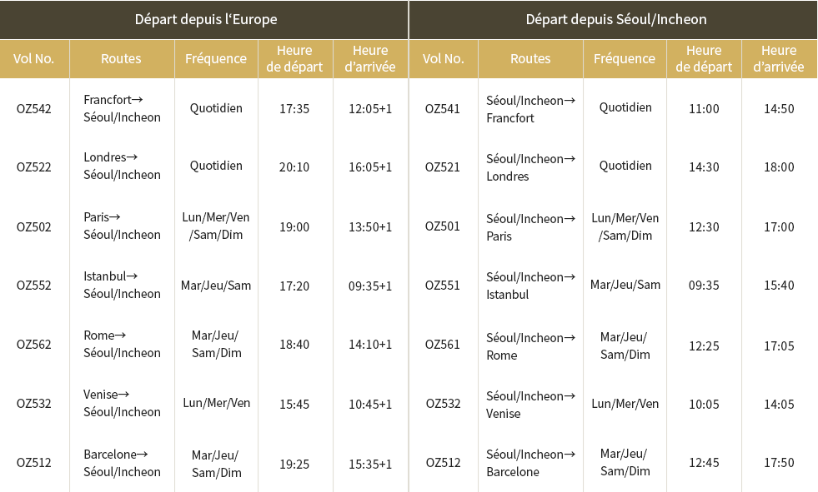Click the rightmost 'Heure d'arrivée' column header

coord(779,58)
